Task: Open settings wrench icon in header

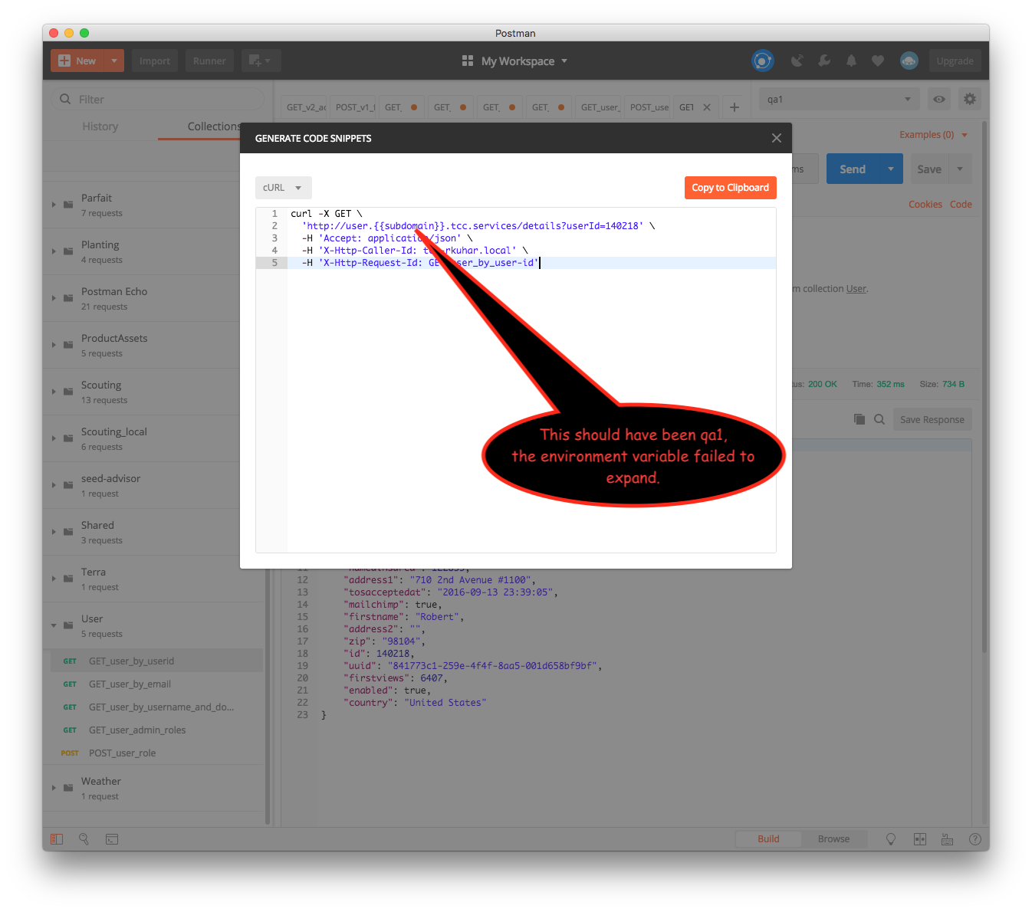Action: (824, 61)
